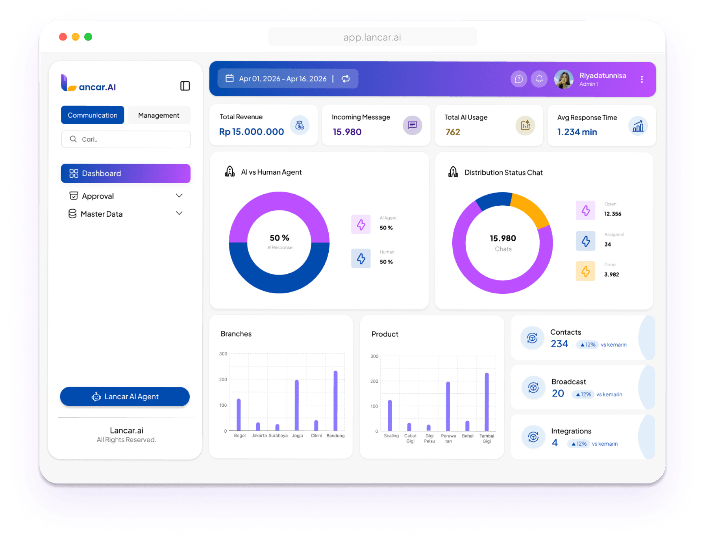The height and width of the screenshot is (542, 705).
Task: Click the Assigned status lightning icon
Action: point(586,241)
